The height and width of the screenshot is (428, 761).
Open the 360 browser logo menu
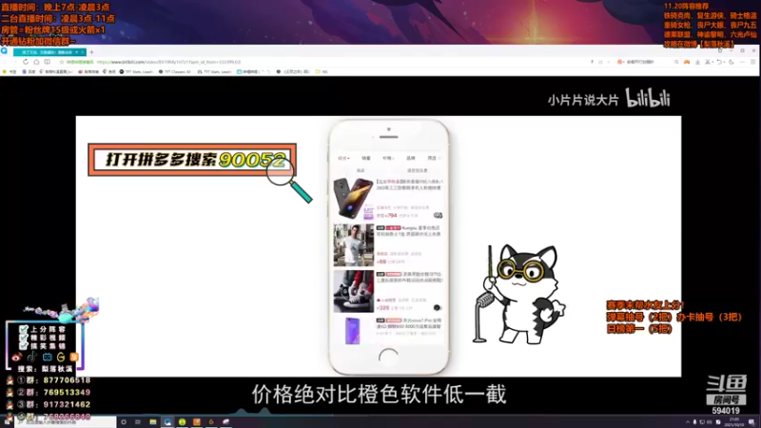click(5, 51)
